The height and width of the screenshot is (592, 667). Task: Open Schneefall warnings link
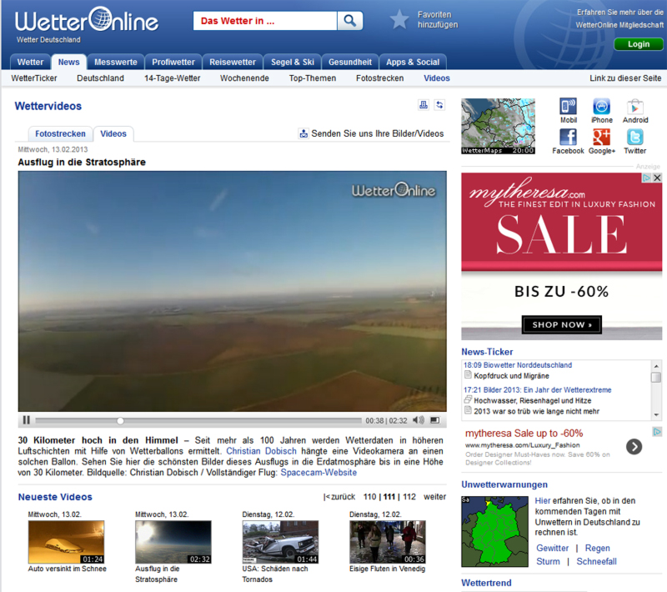596,561
